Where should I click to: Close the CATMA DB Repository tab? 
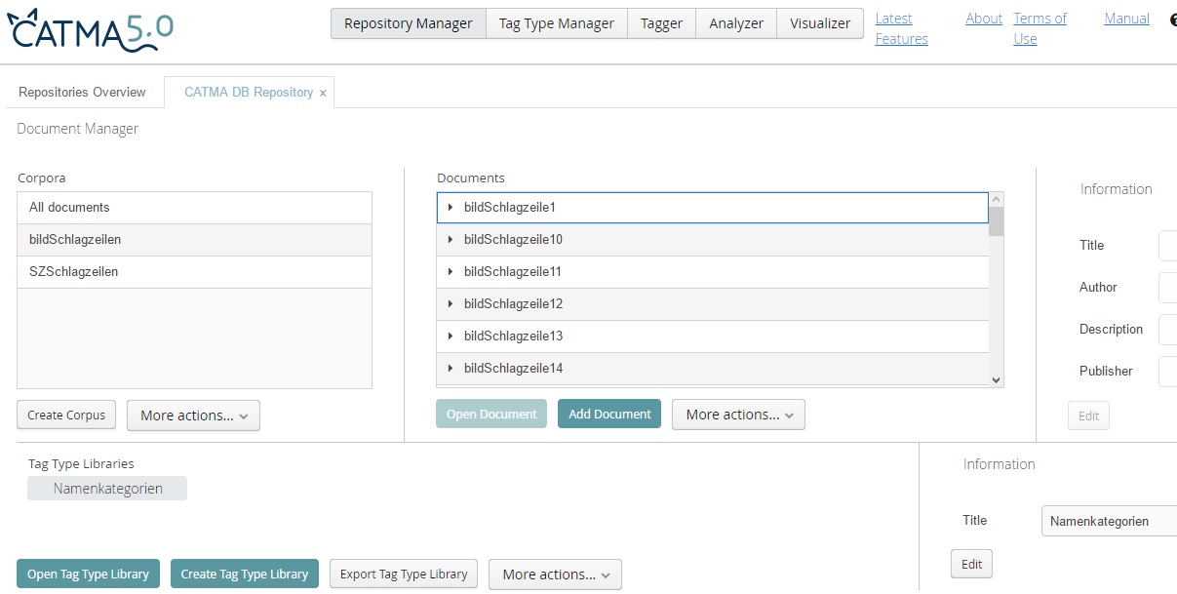[323, 94]
